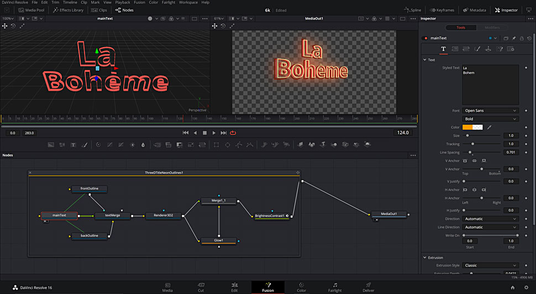The image size is (536, 294).
Task: Select the B-Spline mask tool icon
Action: coord(250,145)
